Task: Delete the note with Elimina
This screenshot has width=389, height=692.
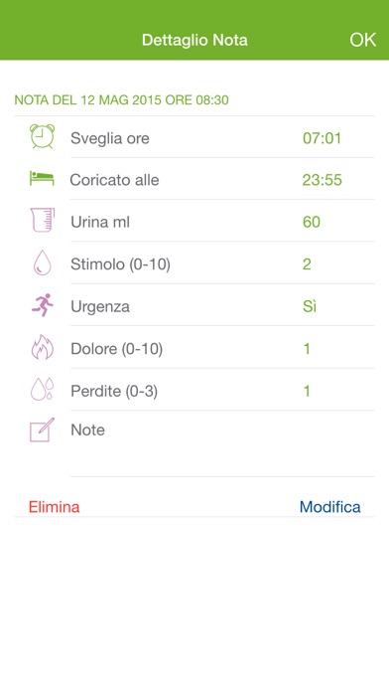Action: coord(55,507)
